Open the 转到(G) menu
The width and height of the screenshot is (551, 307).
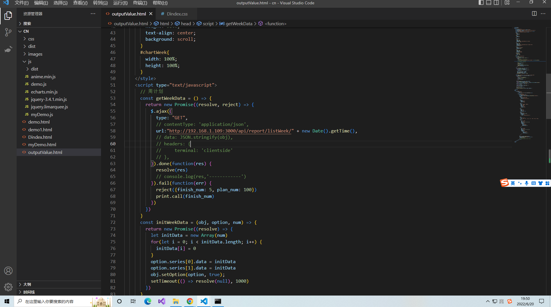click(100, 3)
